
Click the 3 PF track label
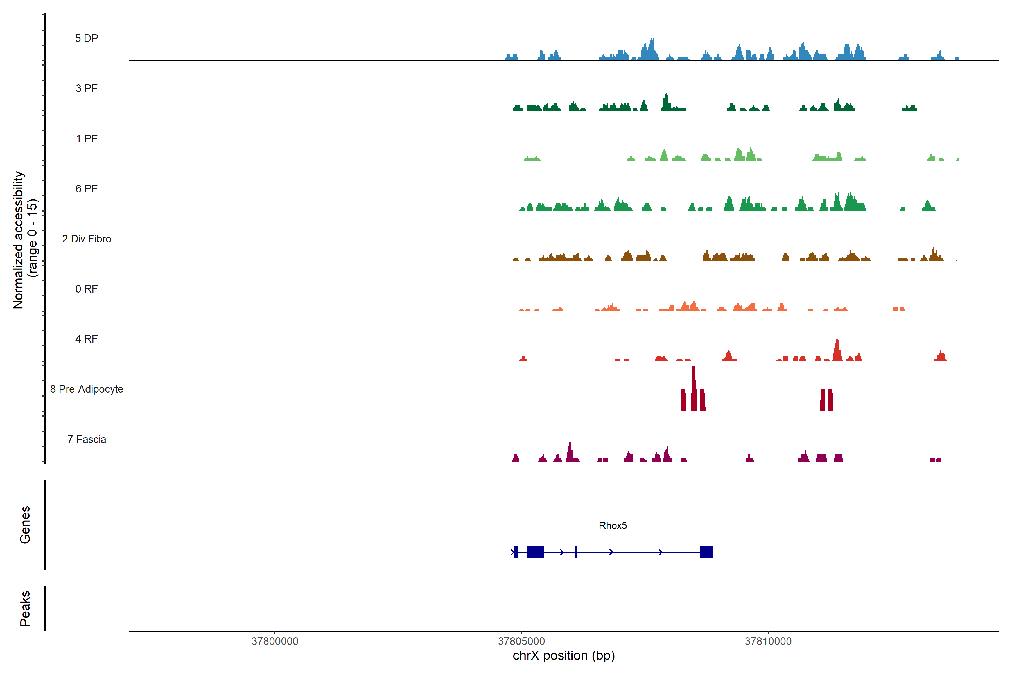coord(87,88)
